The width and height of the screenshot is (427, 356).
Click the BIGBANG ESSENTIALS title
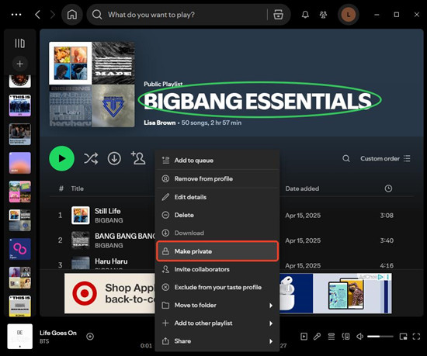[258, 101]
